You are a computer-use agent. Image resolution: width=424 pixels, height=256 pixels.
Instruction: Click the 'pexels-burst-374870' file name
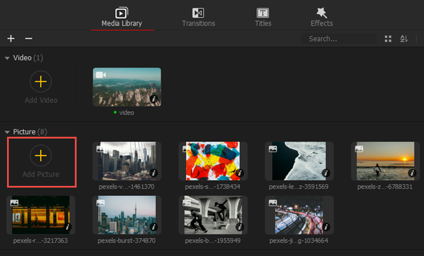coord(126,241)
